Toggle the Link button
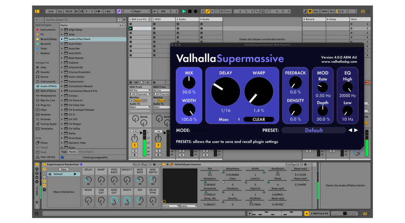Image resolution: width=405 pixels, height=223 pixels. click(51, 11)
